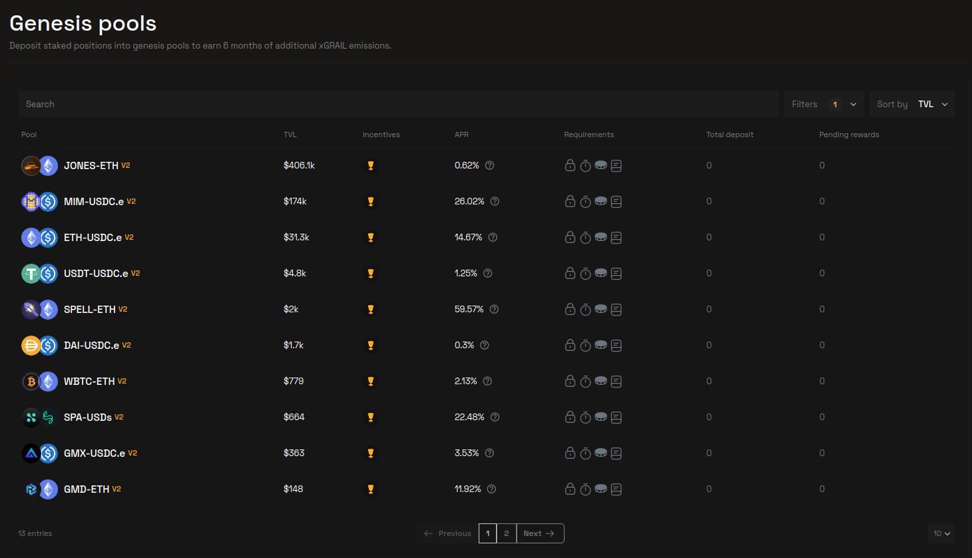Click the Total deposit column header
The width and height of the screenshot is (972, 558).
pos(730,135)
